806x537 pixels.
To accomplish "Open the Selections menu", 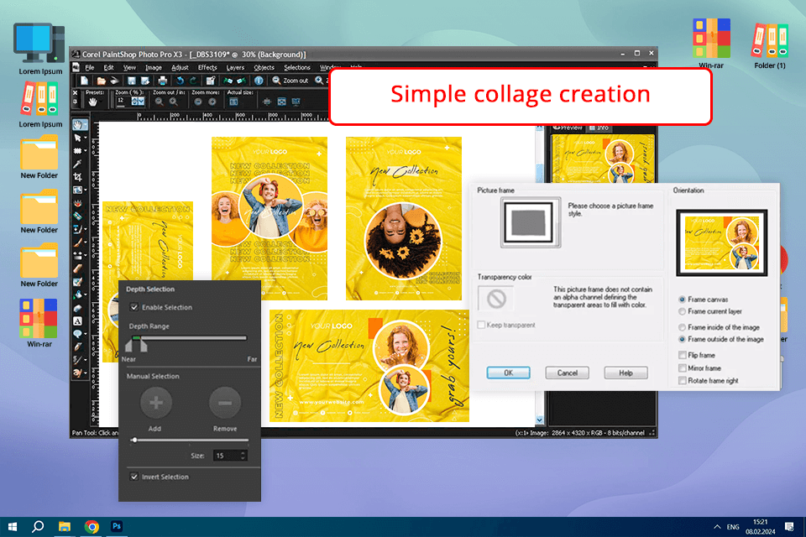I will [297, 67].
